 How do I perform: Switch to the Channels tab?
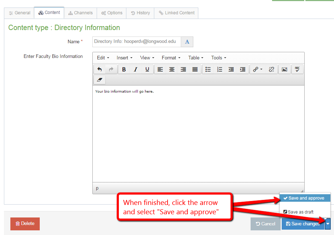(x=81, y=13)
